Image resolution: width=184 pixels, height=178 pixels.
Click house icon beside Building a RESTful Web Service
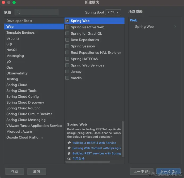69,143
